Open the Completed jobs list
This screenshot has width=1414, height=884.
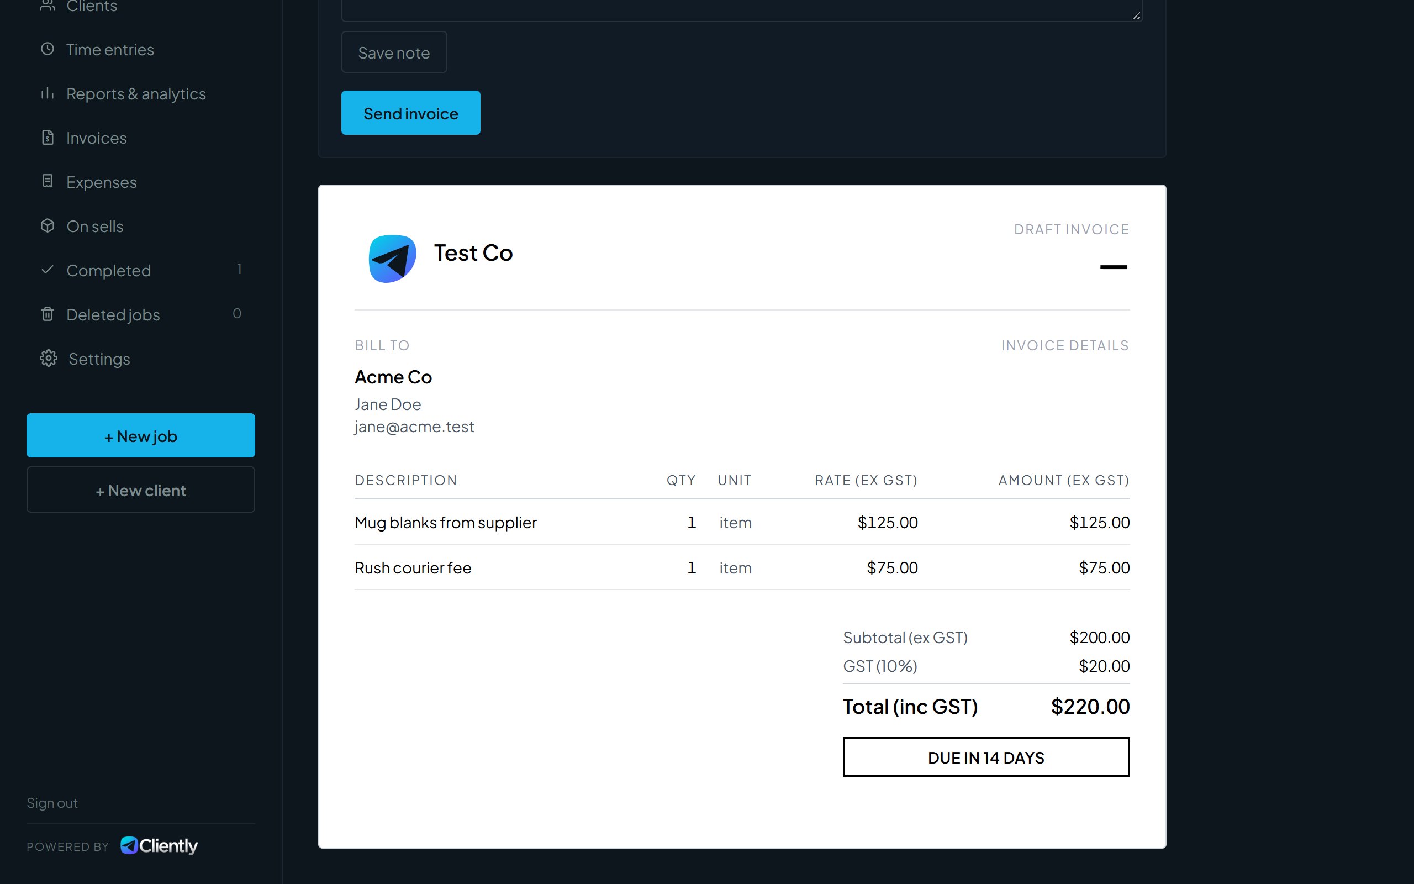[140, 270]
